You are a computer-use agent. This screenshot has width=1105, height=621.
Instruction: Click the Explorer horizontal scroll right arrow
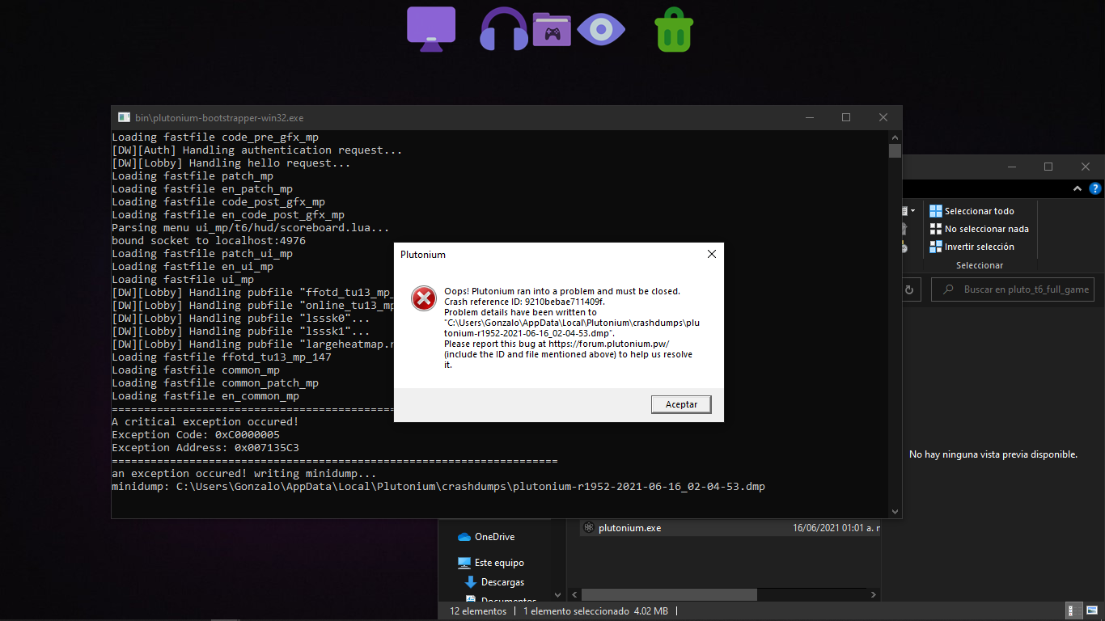(874, 594)
